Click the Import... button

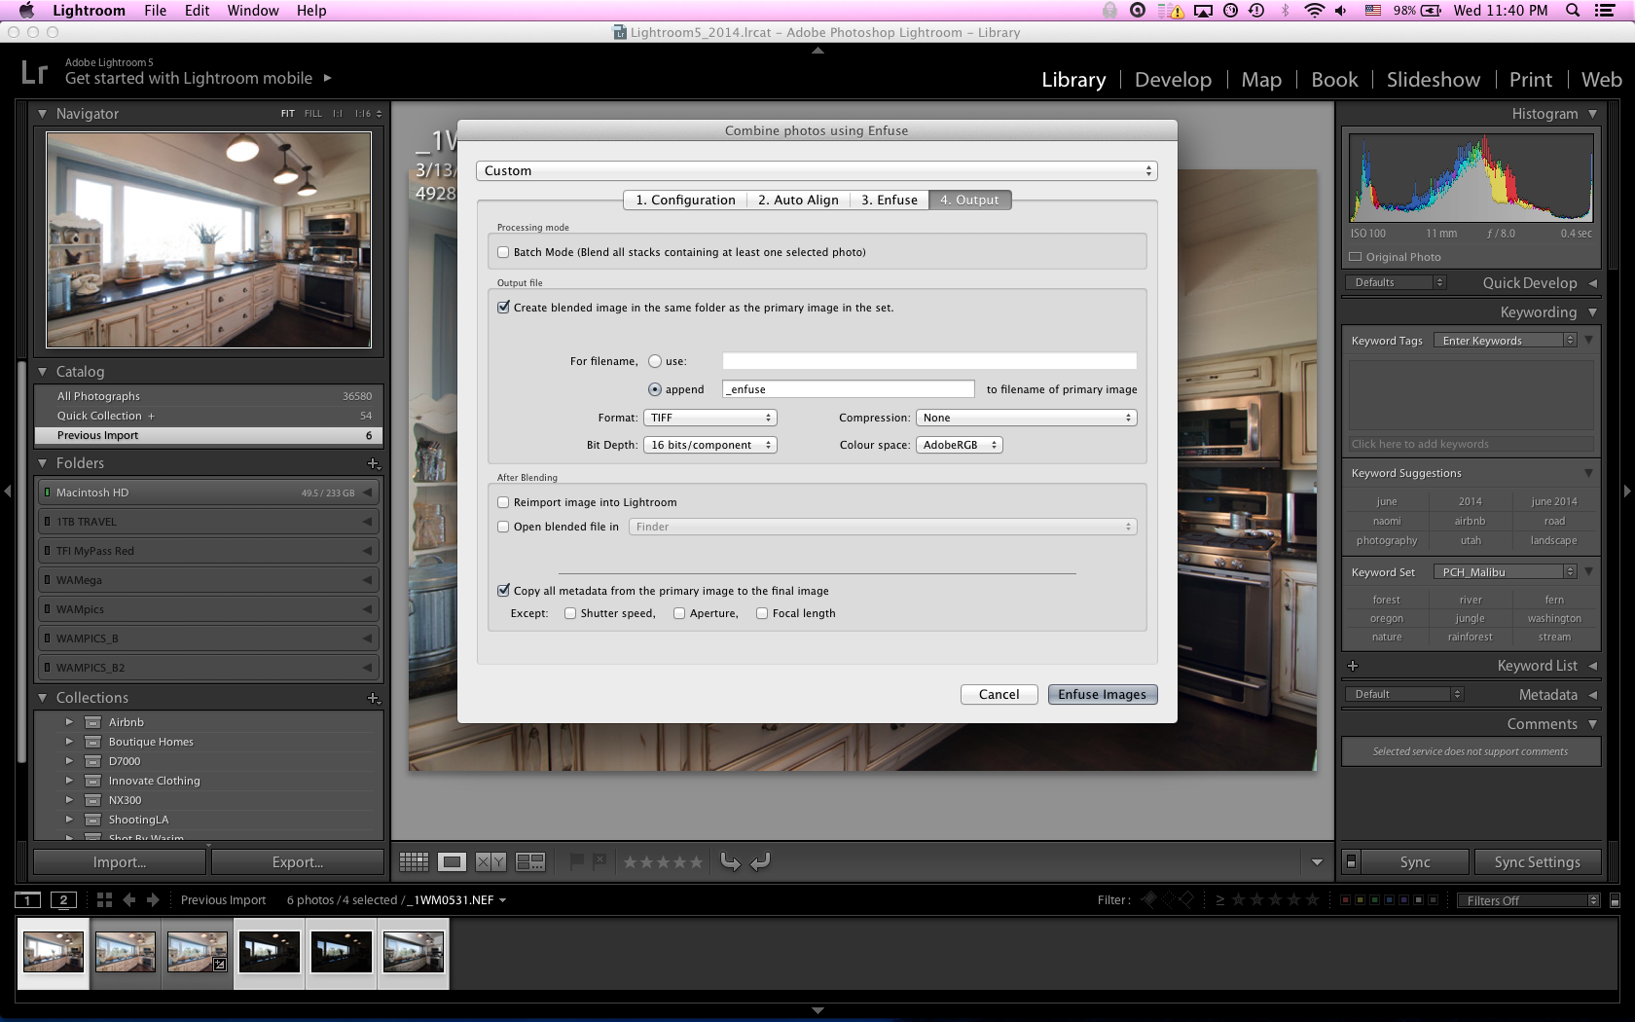(x=120, y=862)
